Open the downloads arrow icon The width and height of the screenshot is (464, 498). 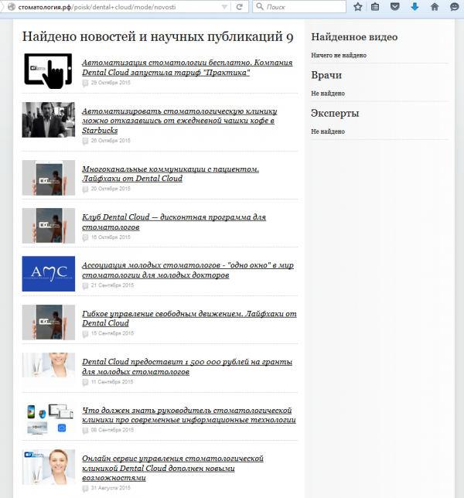click(x=415, y=7)
